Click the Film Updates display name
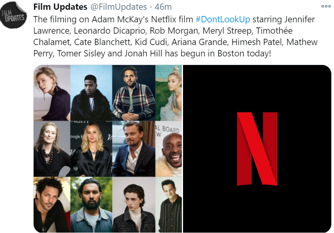This screenshot has width=334, height=233. click(x=60, y=7)
